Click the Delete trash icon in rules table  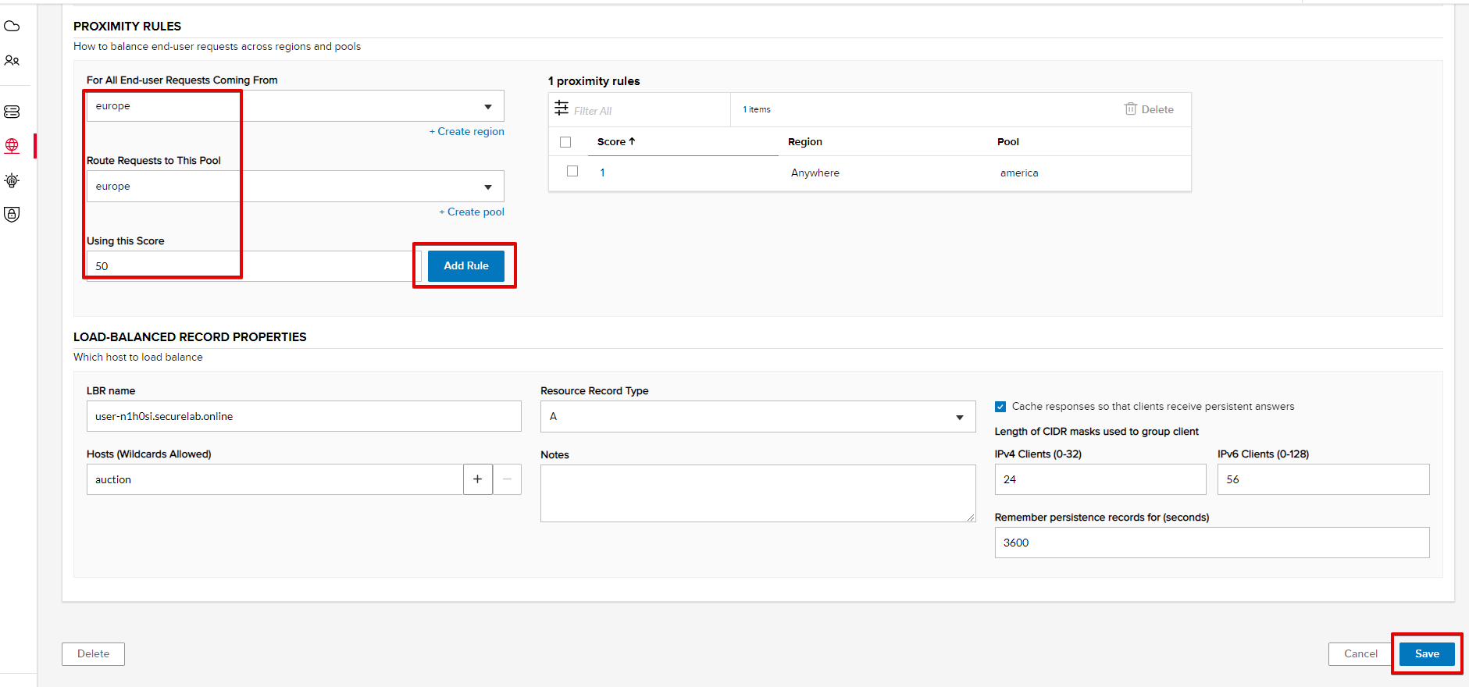pos(1149,109)
